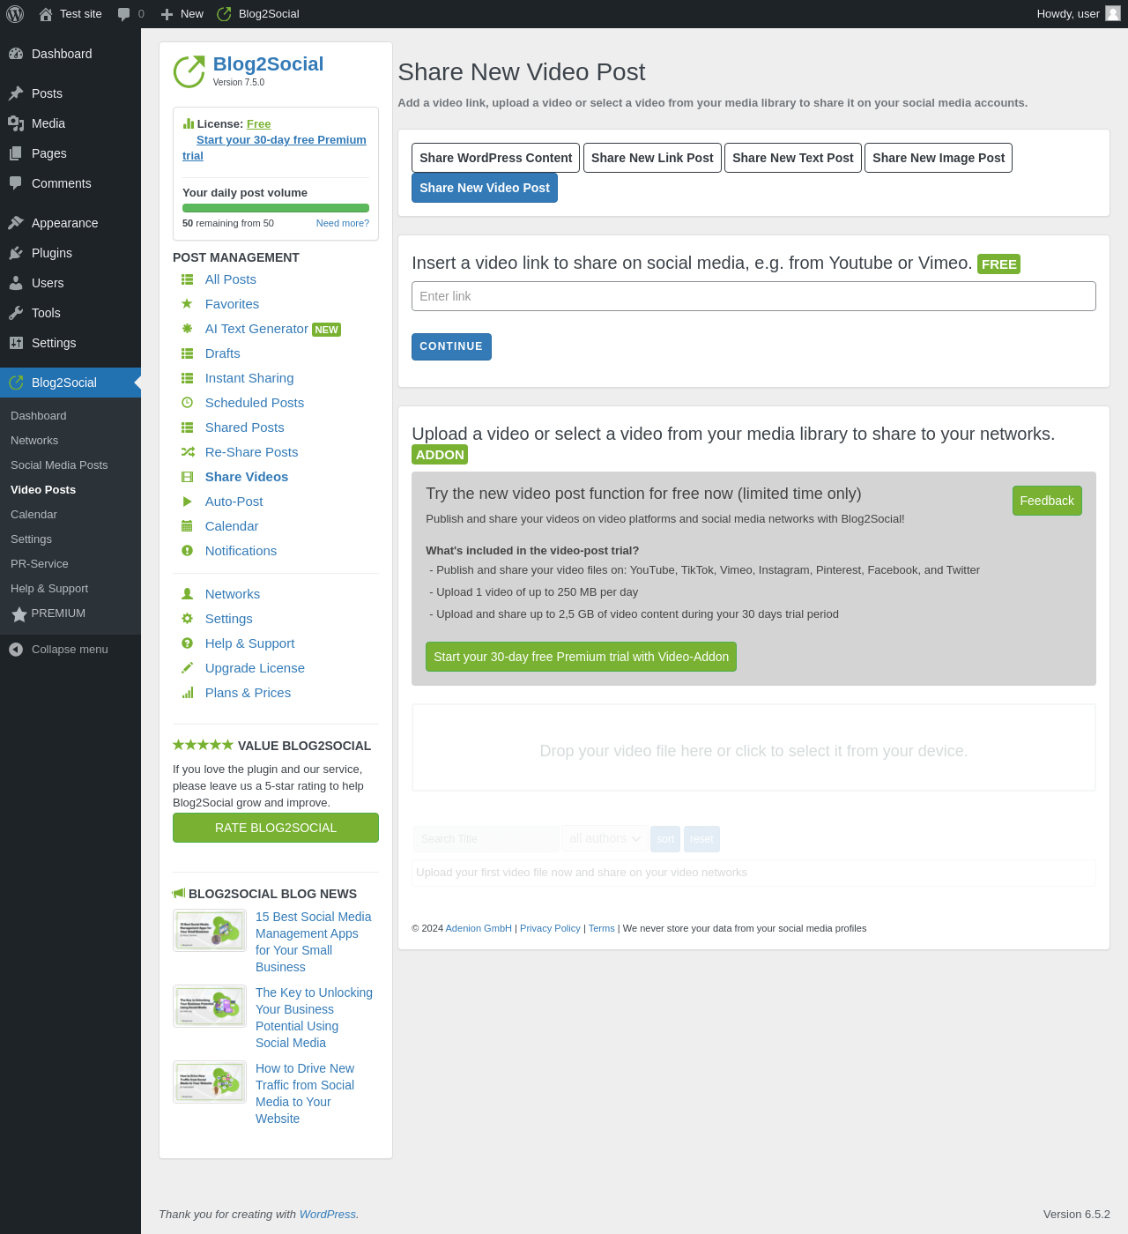The height and width of the screenshot is (1234, 1128).
Task: Click the RATE BLOG2SOCIAL button
Action: (x=276, y=828)
